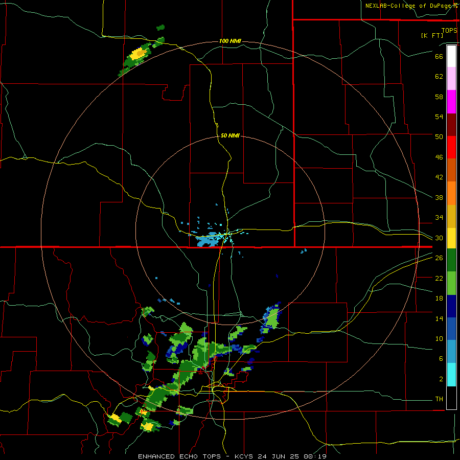Select the "58" legend value
This screenshot has height=460, width=460.
click(439, 97)
